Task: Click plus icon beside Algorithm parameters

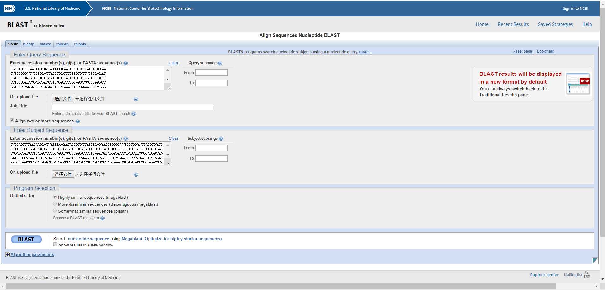Action: [x=8, y=255]
